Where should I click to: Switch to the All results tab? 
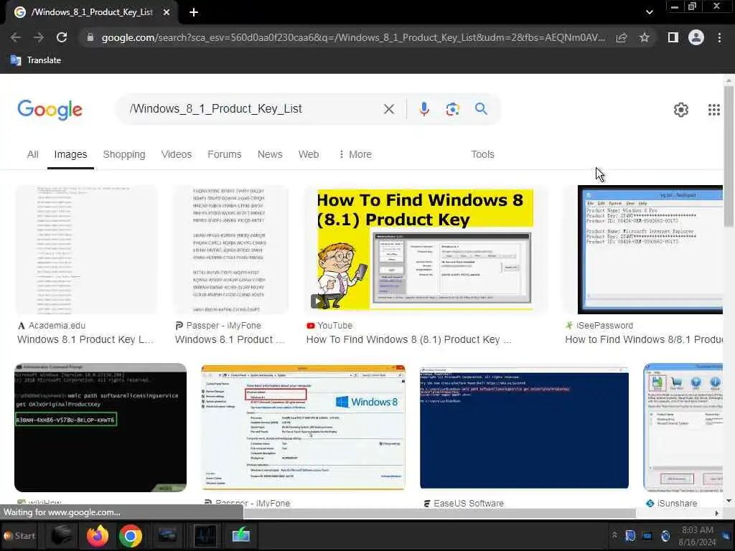(32, 154)
